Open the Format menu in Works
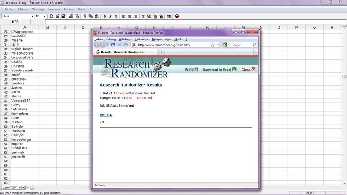The image size is (347, 195). pos(69,9)
